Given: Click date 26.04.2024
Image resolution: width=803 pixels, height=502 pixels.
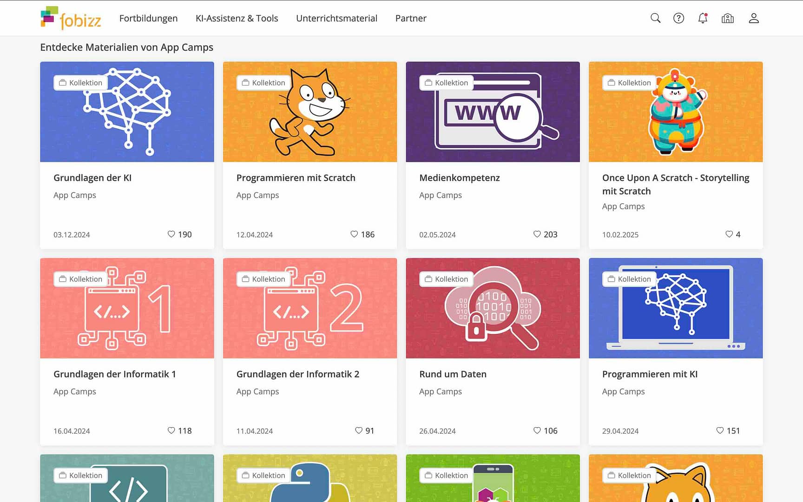Looking at the screenshot, I should (437, 431).
